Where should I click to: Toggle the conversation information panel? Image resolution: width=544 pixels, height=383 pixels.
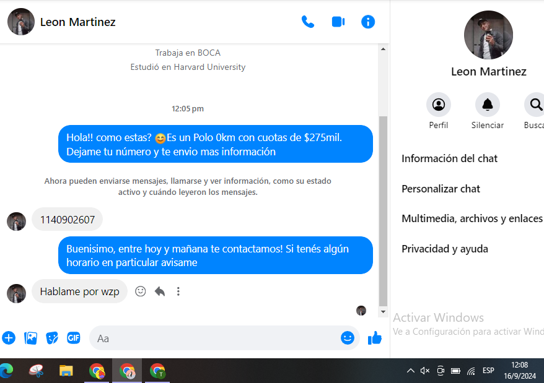pos(368,22)
